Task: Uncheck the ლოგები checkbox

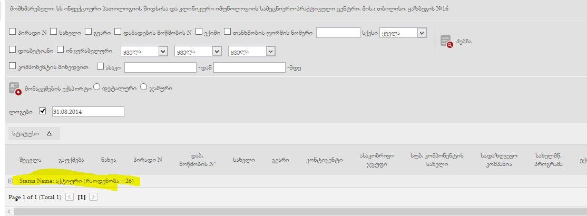Action: coord(43,111)
